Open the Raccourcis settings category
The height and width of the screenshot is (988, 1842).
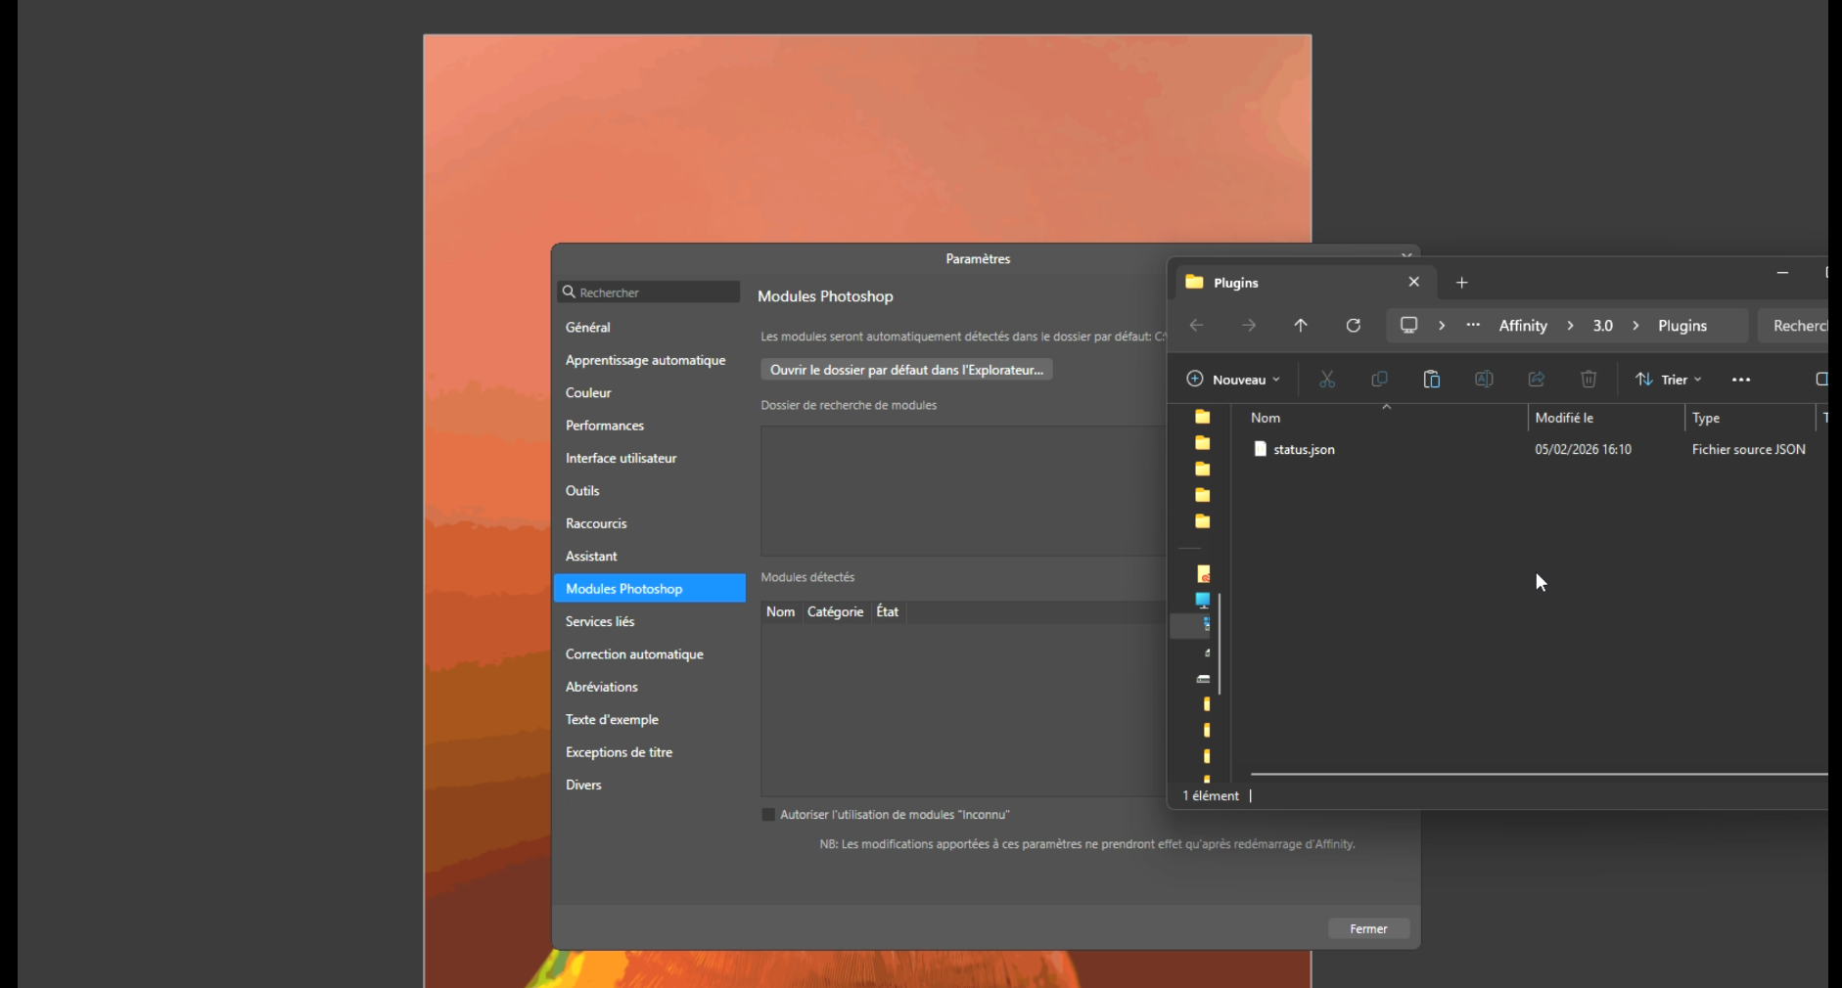pos(596,523)
